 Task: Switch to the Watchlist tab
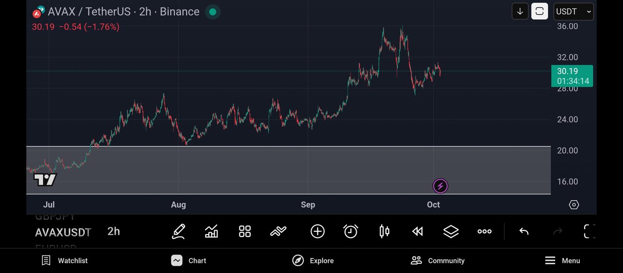click(65, 261)
